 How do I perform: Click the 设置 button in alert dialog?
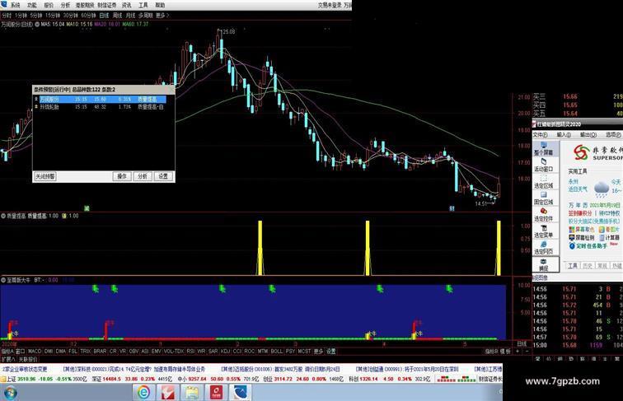point(163,176)
